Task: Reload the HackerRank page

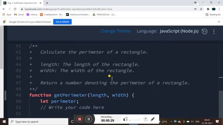Action: coord(15,9)
